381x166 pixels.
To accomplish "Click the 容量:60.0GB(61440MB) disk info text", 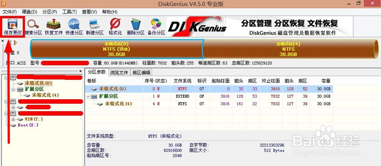I will click(x=115, y=63).
